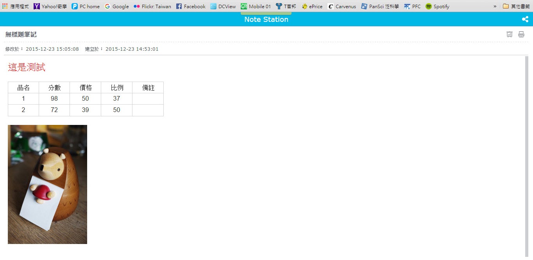Click the wooden bear photo thumbnail
Screen dimensions: 533x260
47,184
